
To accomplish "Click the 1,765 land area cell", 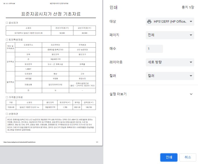I will pos(65,107).
